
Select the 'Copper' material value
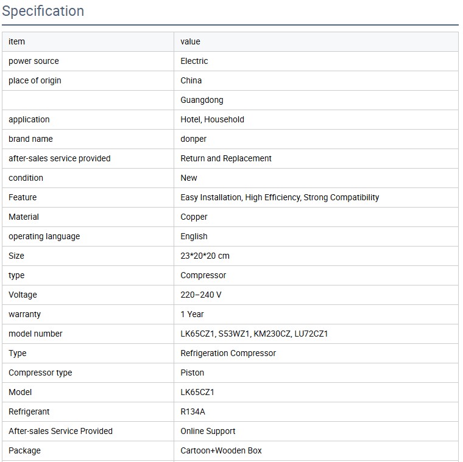[194, 217]
